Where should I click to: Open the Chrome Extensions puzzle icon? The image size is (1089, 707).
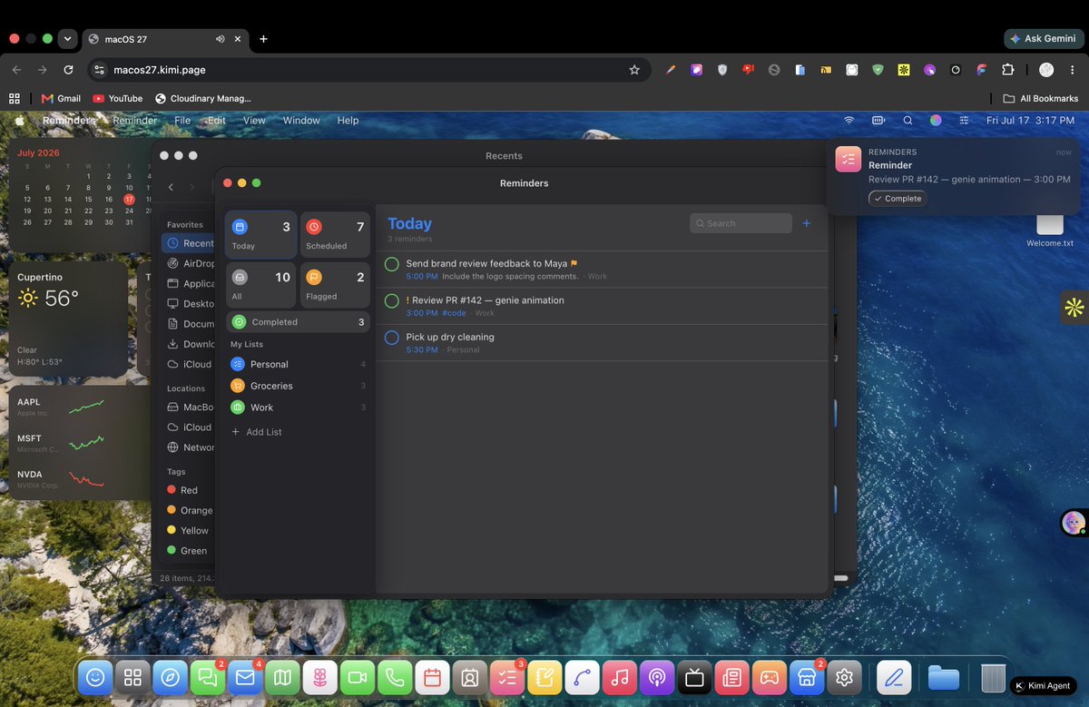(1007, 70)
